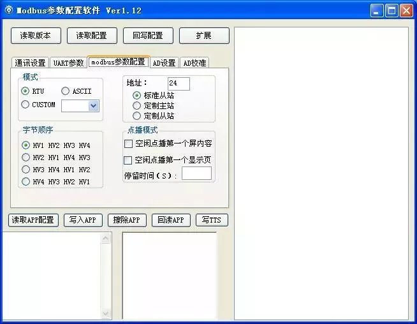The height and width of the screenshot is (324, 417).
Task: Select the CUSTOM mode radio button
Action: tap(26, 105)
